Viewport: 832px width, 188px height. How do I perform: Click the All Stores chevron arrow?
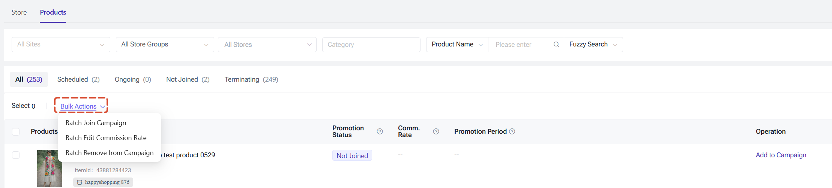coord(309,45)
